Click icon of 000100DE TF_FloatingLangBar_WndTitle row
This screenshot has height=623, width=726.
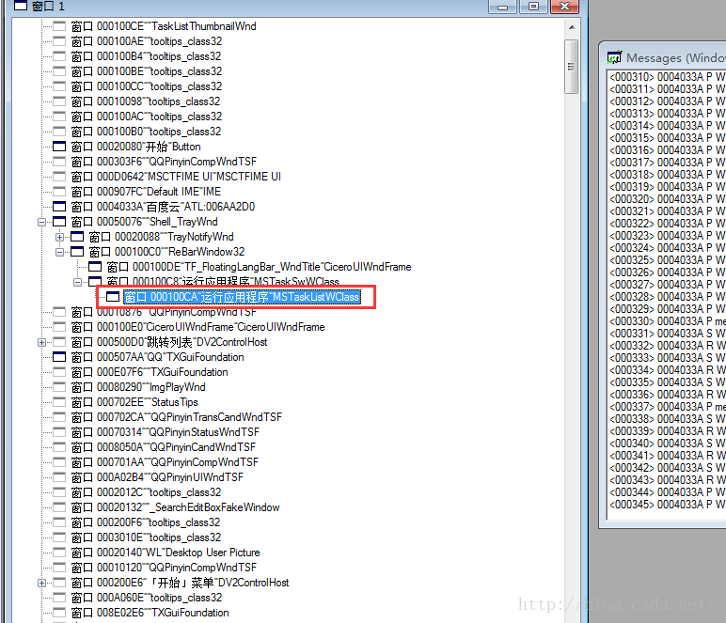pos(95,267)
